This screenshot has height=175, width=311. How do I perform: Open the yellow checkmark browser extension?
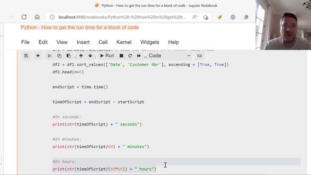point(220,17)
